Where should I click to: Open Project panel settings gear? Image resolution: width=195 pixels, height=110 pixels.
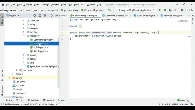(51, 16)
